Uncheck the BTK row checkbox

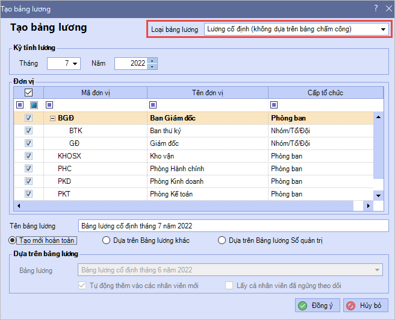(x=28, y=130)
